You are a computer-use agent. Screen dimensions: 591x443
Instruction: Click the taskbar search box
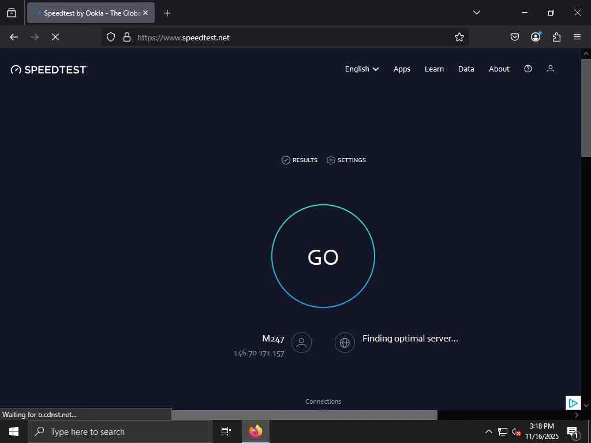coord(120,431)
